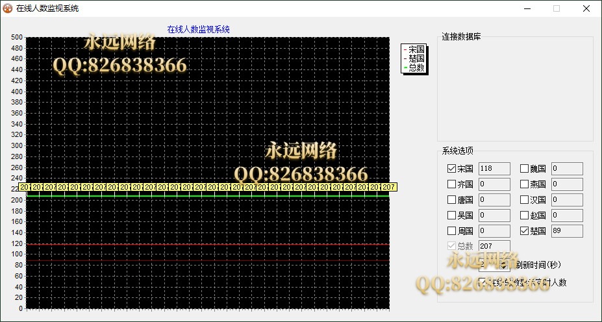Image resolution: width=602 pixels, height=322 pixels.
Task: Click the rightmost 207 data label
Action: coord(389,187)
